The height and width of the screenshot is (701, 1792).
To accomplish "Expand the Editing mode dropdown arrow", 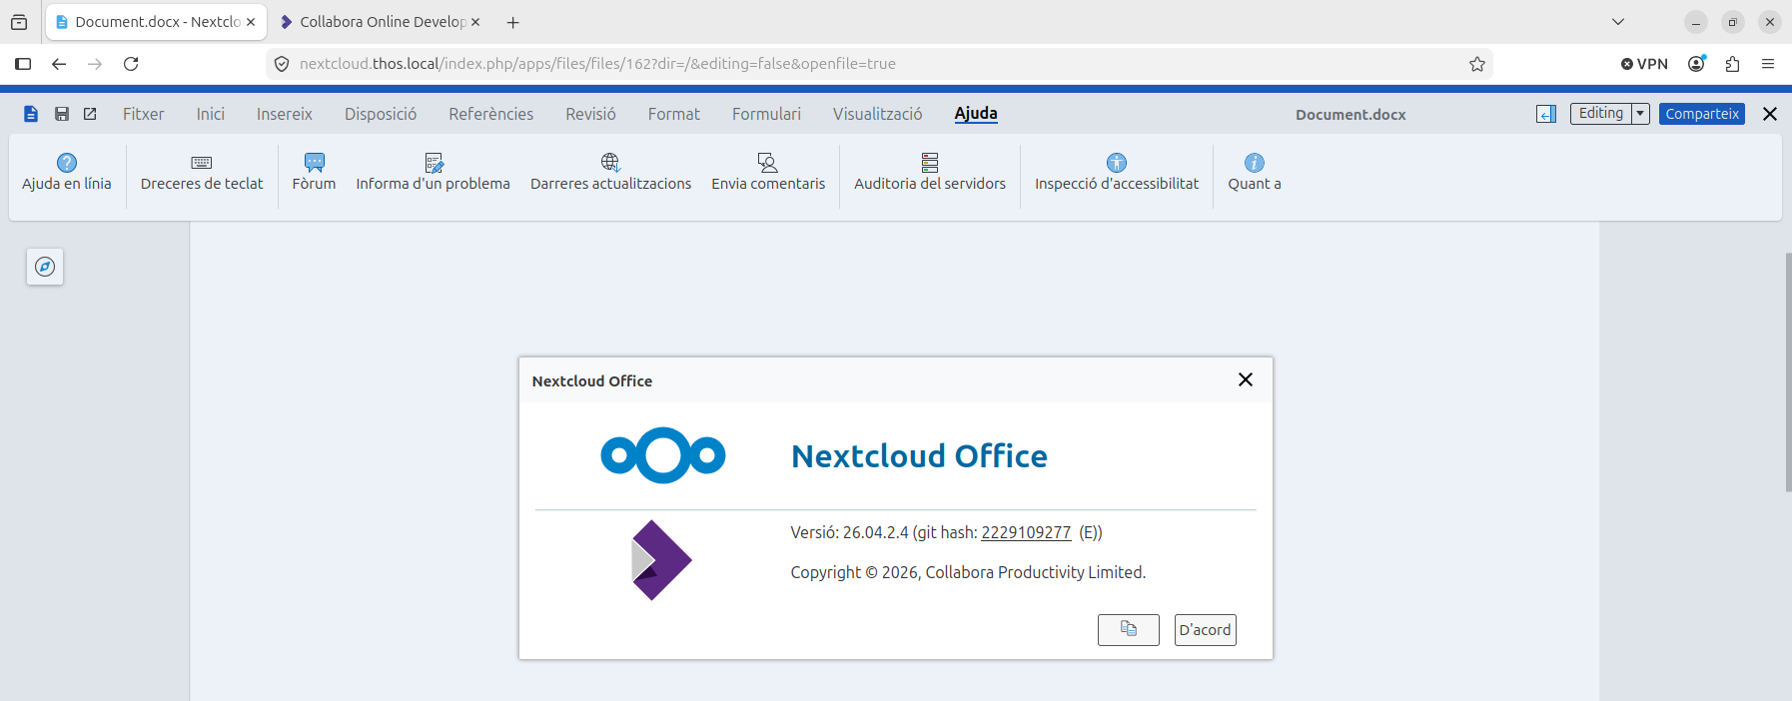I will (1640, 114).
